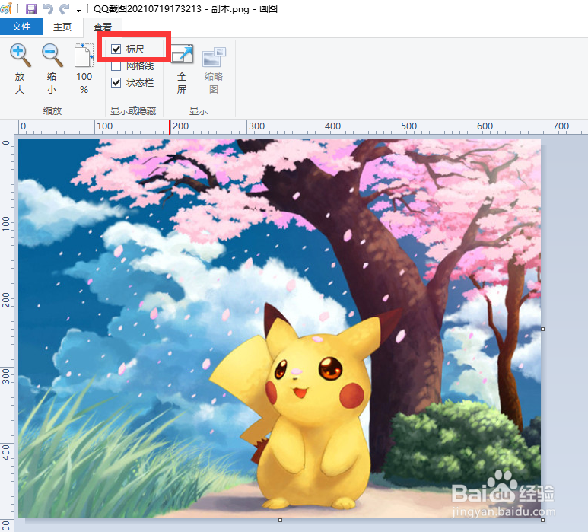Click the Save floppy disk icon

[x=31, y=8]
